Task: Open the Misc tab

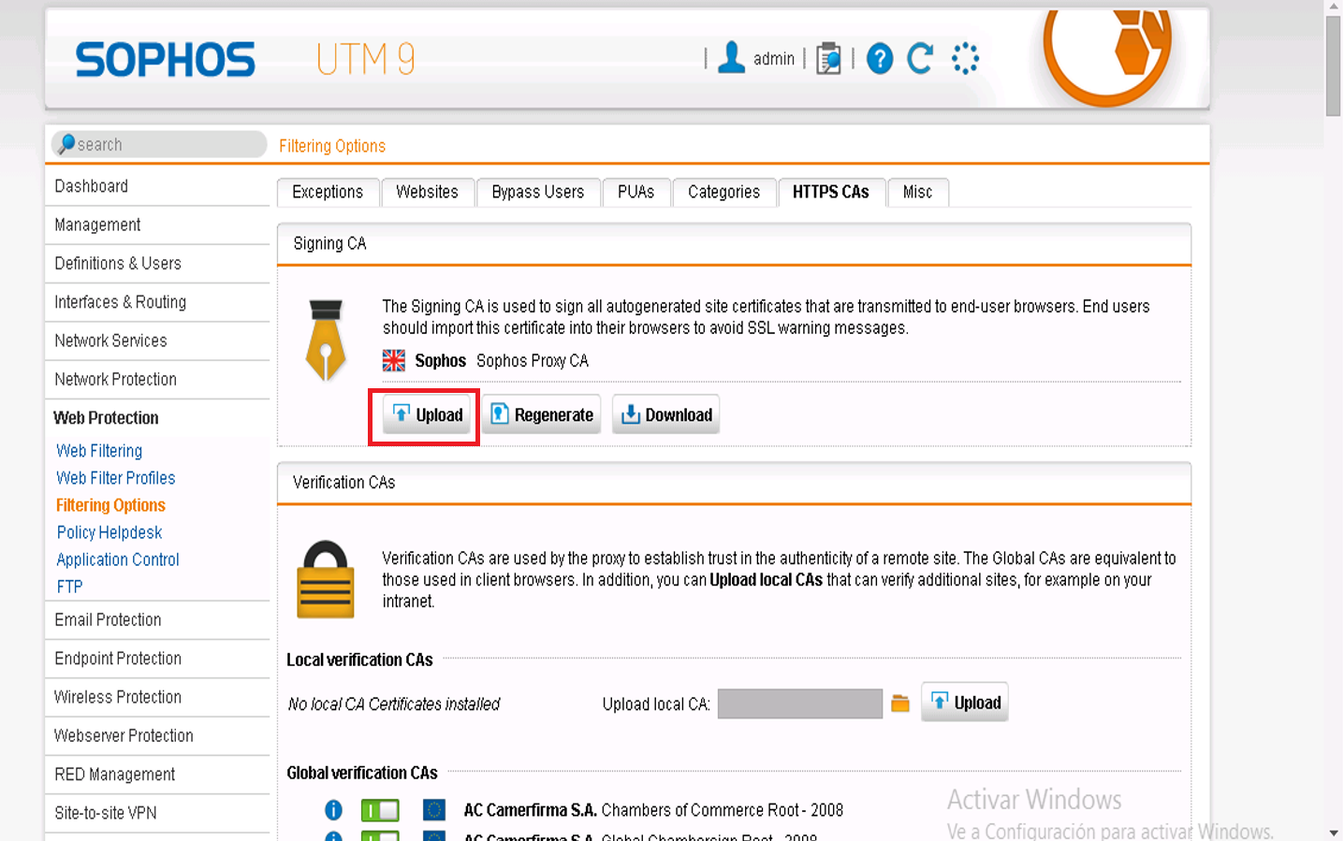Action: click(x=918, y=192)
